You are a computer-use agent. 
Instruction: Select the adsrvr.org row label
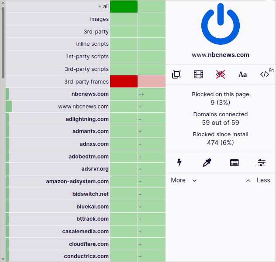[x=58, y=169]
